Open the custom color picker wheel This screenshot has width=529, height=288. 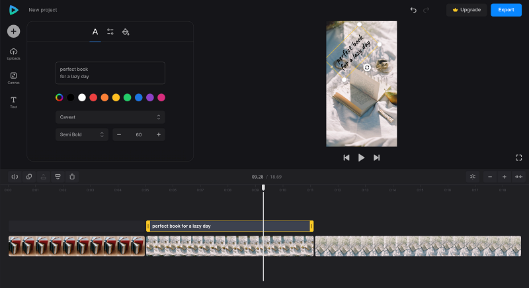(x=60, y=97)
